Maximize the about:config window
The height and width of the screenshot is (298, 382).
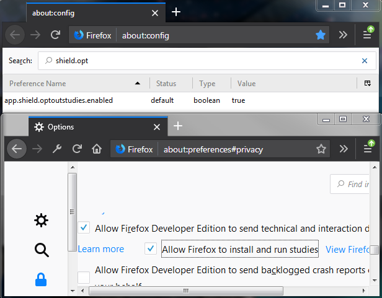click(342, 5)
